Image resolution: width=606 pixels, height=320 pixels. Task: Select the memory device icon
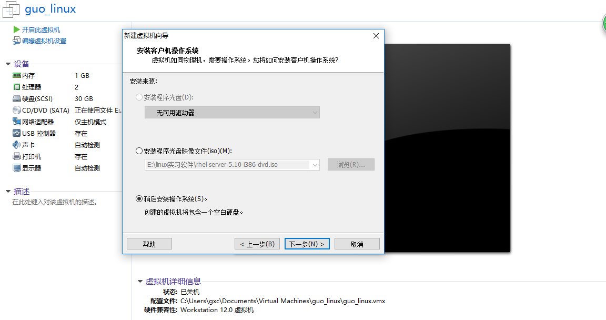[x=17, y=75]
